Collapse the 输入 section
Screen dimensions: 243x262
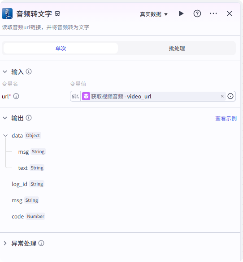[x=5, y=72]
